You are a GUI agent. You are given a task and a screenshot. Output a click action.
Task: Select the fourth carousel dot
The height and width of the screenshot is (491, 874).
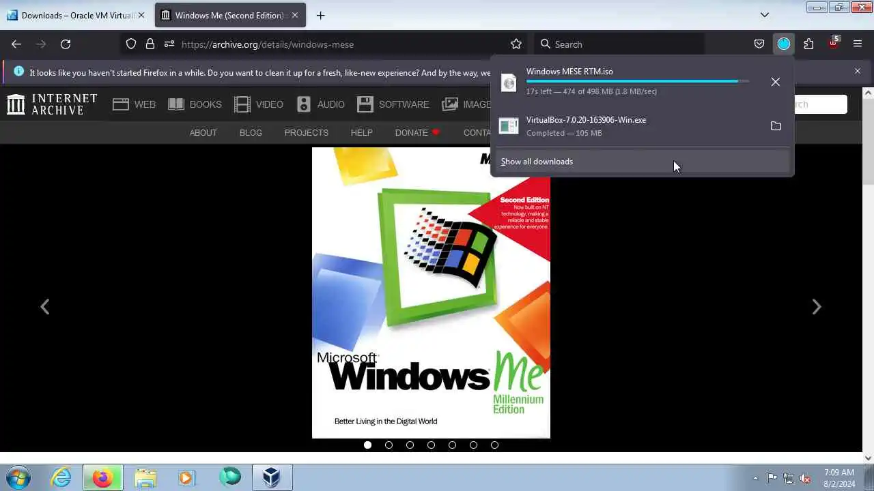coord(431,445)
